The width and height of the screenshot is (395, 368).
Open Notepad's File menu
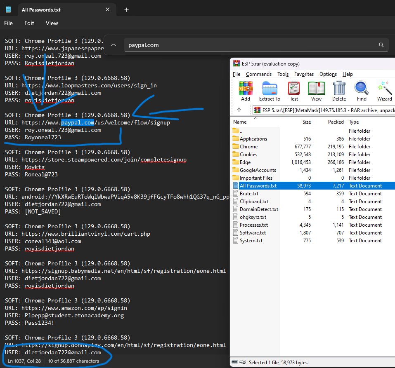[8, 23]
